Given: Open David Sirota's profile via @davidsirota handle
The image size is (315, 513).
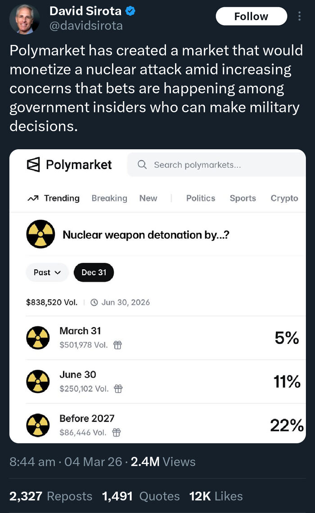Looking at the screenshot, I should tap(85, 26).
